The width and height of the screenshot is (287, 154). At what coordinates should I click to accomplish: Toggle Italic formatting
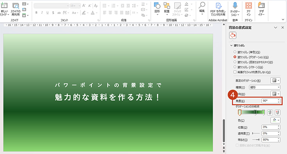click(x=42, y=12)
